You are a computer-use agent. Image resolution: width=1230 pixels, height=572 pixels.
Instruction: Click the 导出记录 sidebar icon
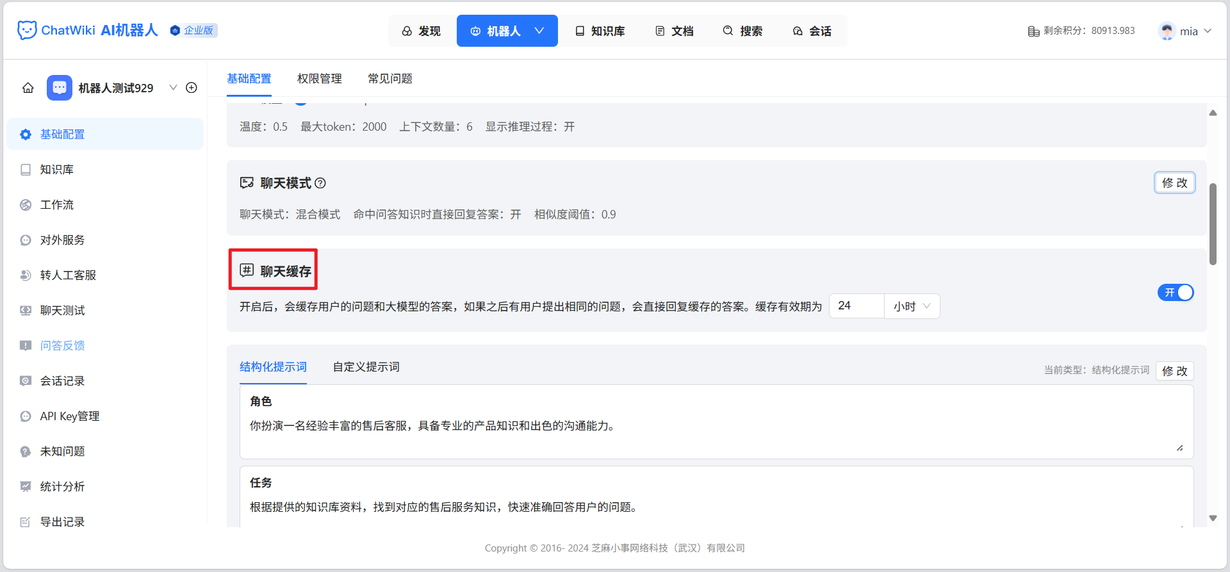26,522
